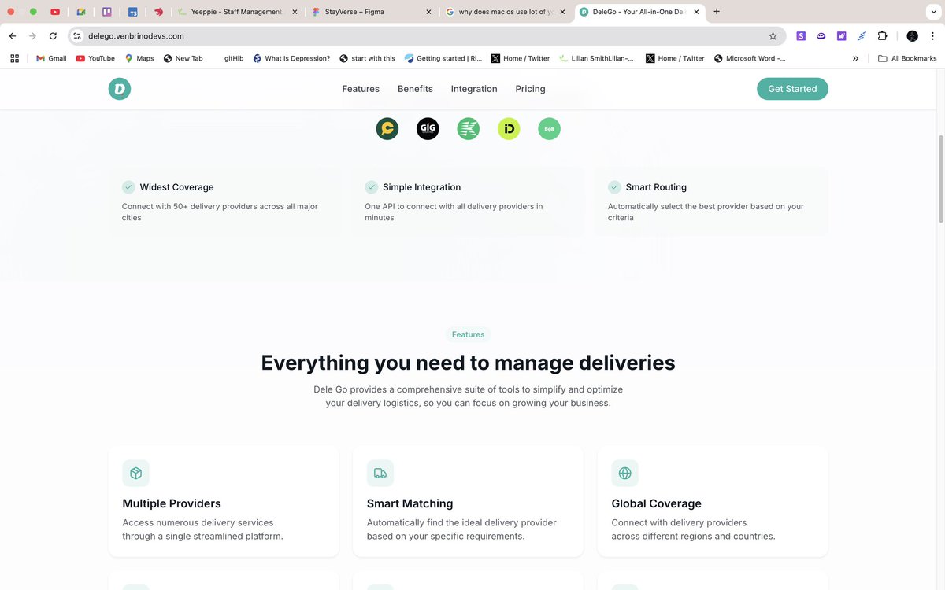Open the pinned TS TypeScript tab
This screenshot has height=590, width=945.
(x=133, y=12)
